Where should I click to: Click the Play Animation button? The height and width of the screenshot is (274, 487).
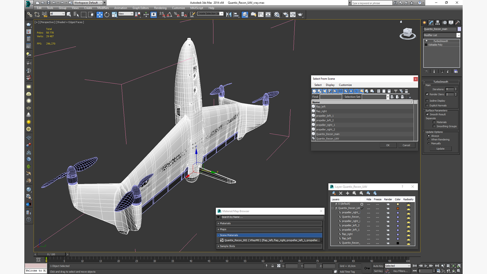coord(426,266)
